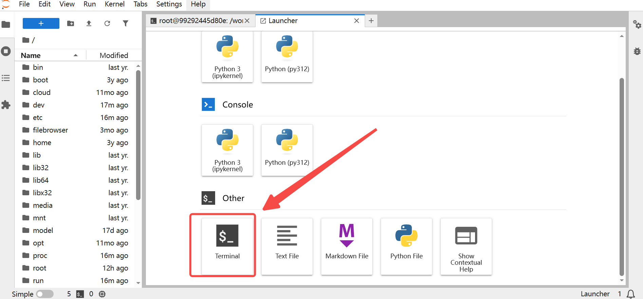Click the New Folder icon
This screenshot has width=643, height=299.
tap(71, 23)
